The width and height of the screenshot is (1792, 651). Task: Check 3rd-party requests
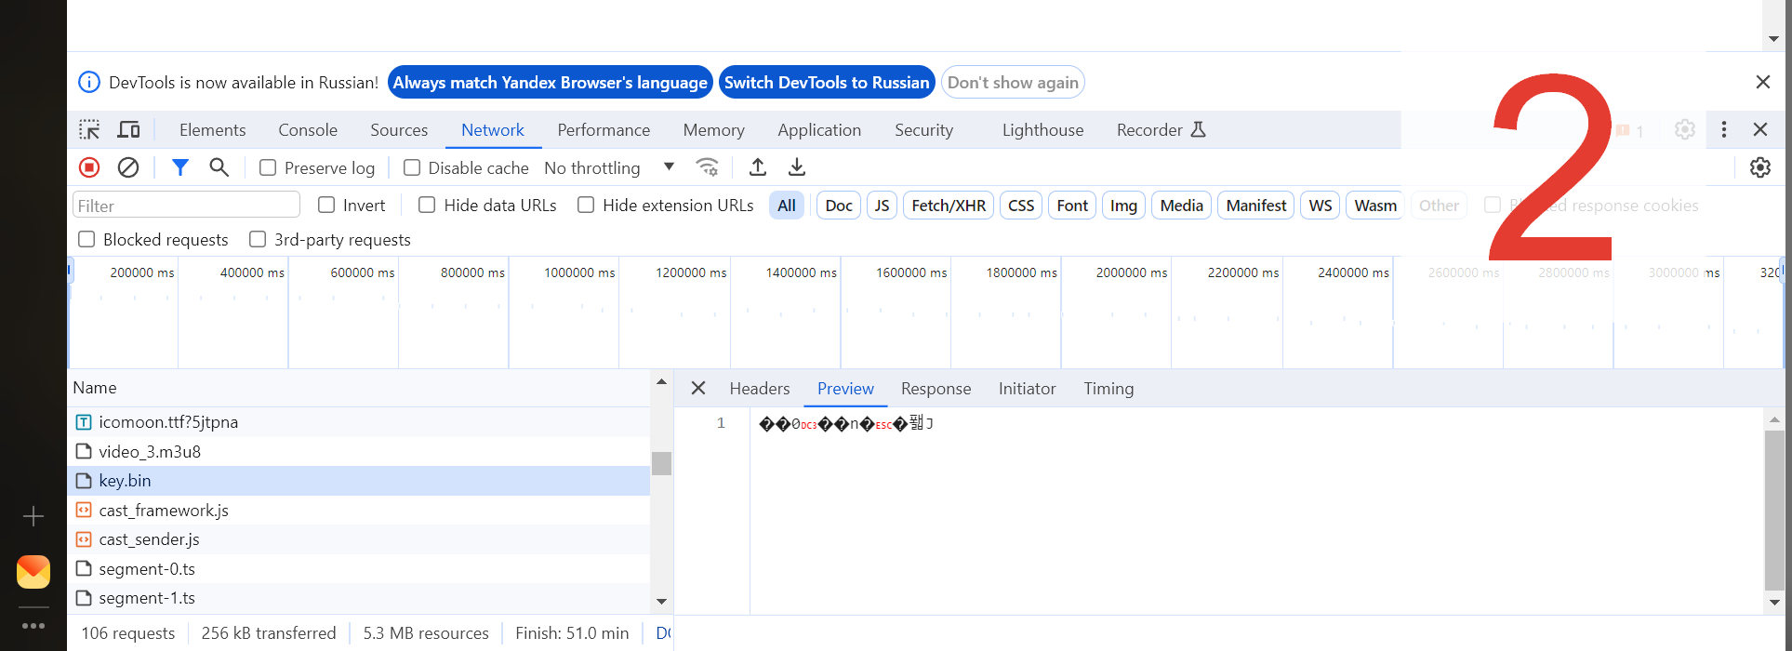[258, 239]
